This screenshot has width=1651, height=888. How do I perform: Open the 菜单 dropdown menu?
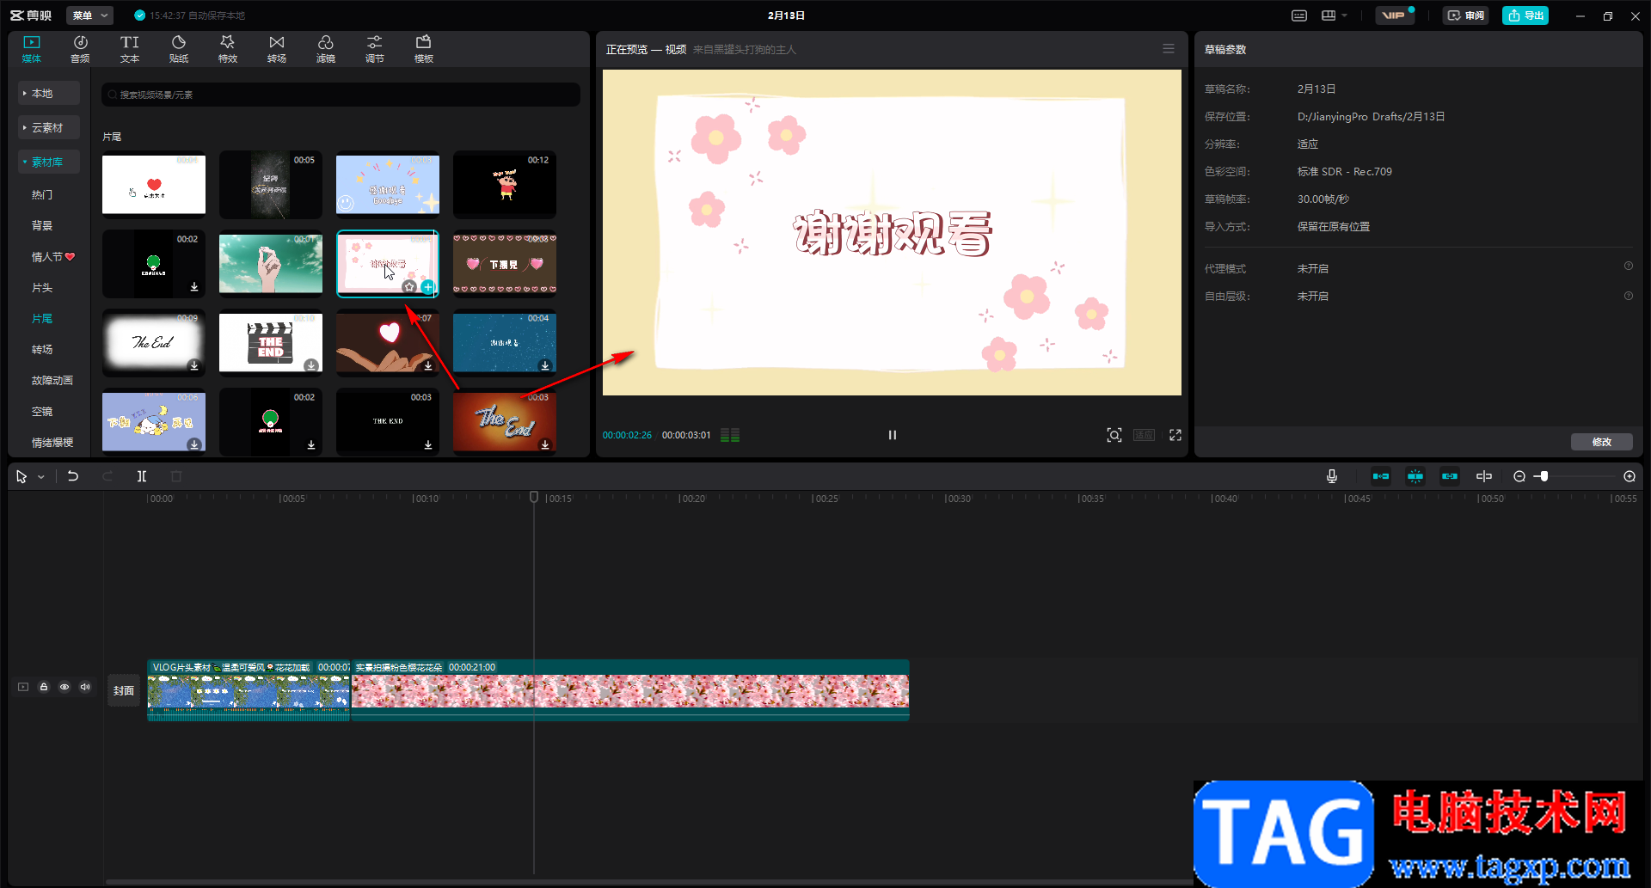89,15
